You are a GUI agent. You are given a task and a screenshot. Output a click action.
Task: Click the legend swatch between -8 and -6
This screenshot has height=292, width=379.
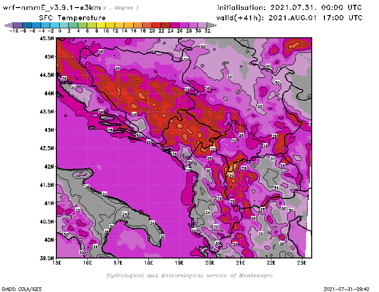pos(27,25)
